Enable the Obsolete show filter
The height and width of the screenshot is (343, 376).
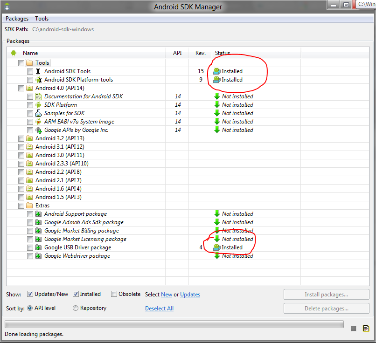(x=114, y=294)
